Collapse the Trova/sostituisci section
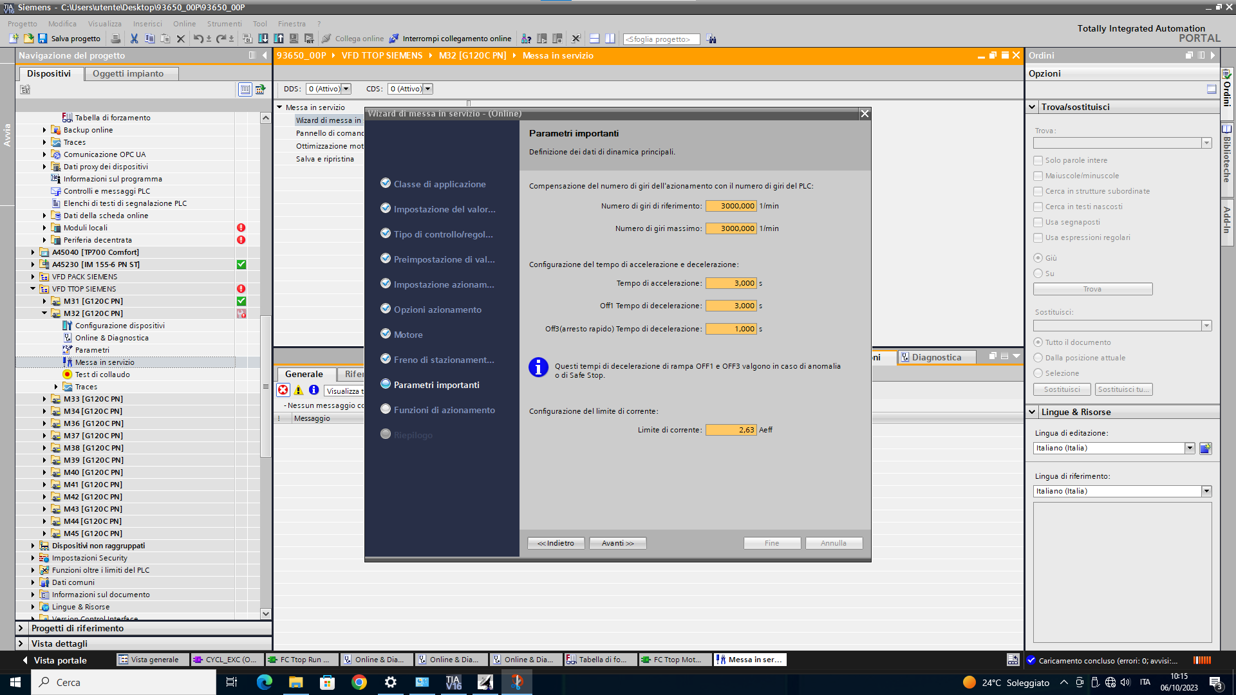The image size is (1236, 695). click(x=1033, y=107)
